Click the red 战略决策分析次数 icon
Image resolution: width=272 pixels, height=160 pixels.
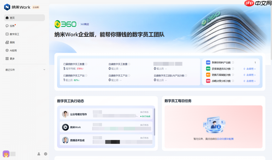(x=208, y=81)
